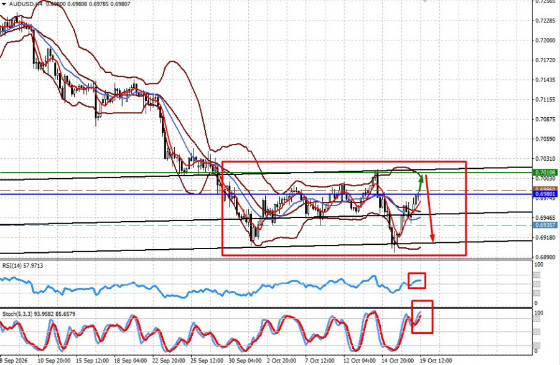Click the 0.71155 price axis label
Screen dimensions: 560x365
click(545, 100)
